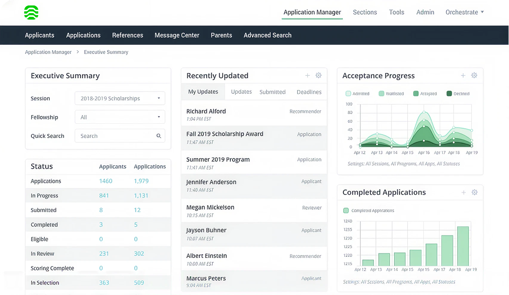Viewport: 509px width, 295px height.
Task: Click the Scoring Complete status label
Action: point(52,268)
